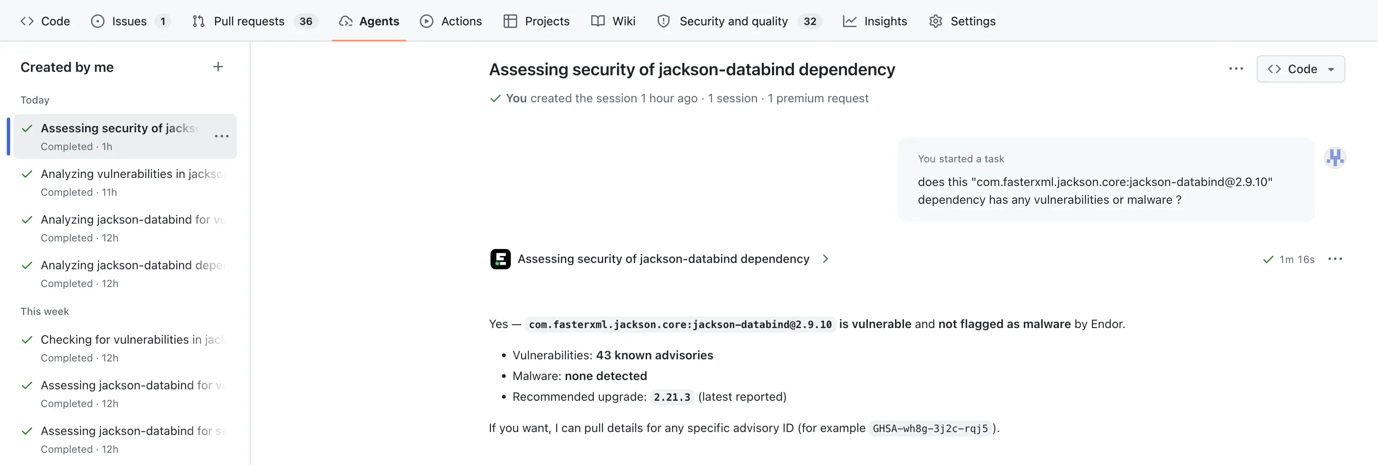Screen dimensions: 1378x465
Task: Click the main session title heading
Action: point(692,69)
